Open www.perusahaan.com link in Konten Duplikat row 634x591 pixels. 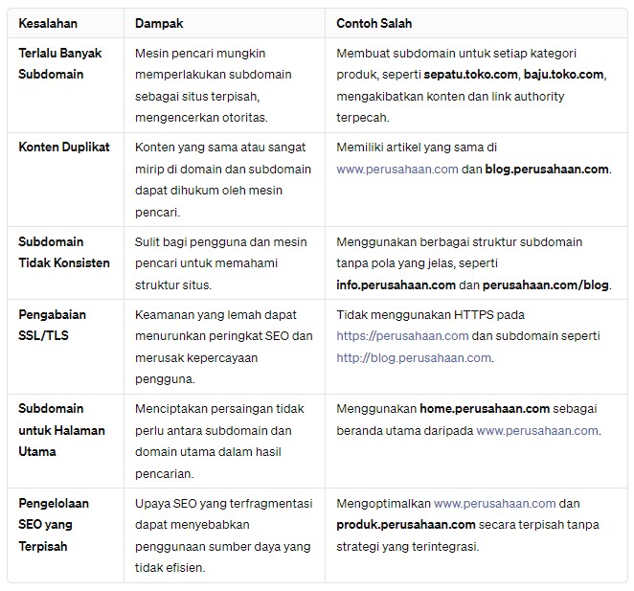[396, 169]
